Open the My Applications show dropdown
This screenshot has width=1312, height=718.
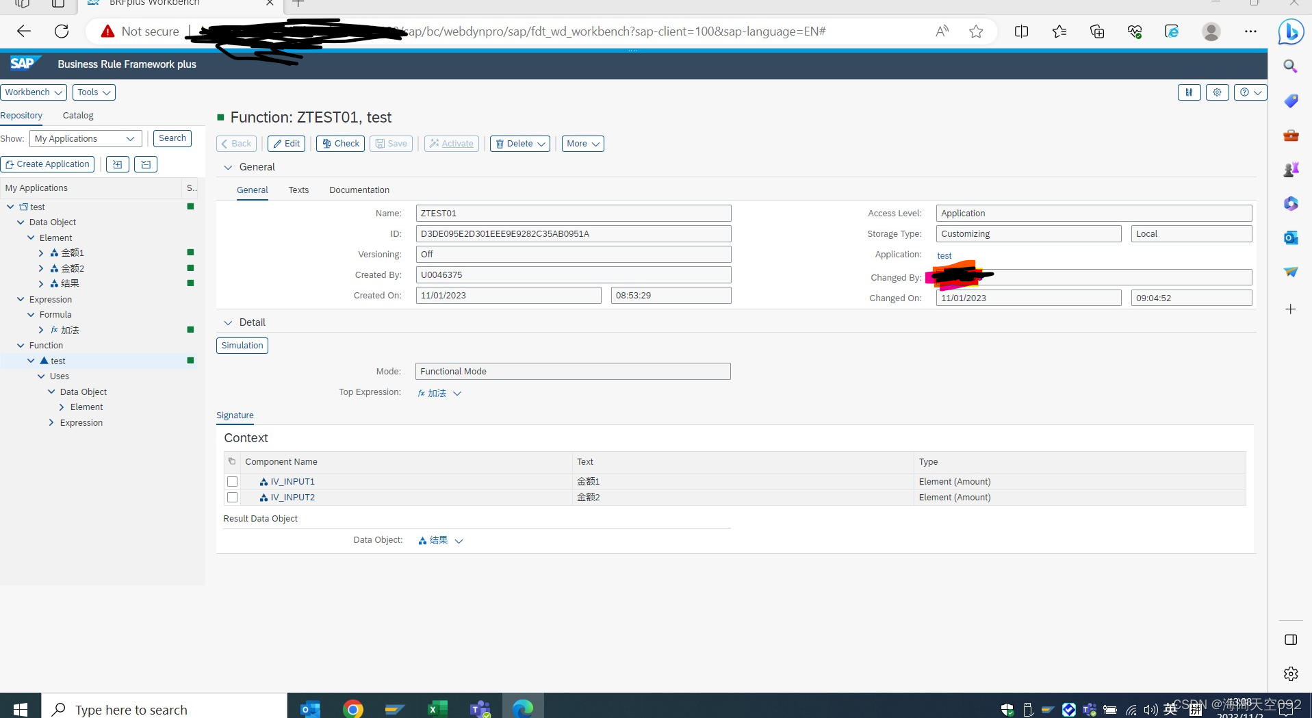click(85, 138)
